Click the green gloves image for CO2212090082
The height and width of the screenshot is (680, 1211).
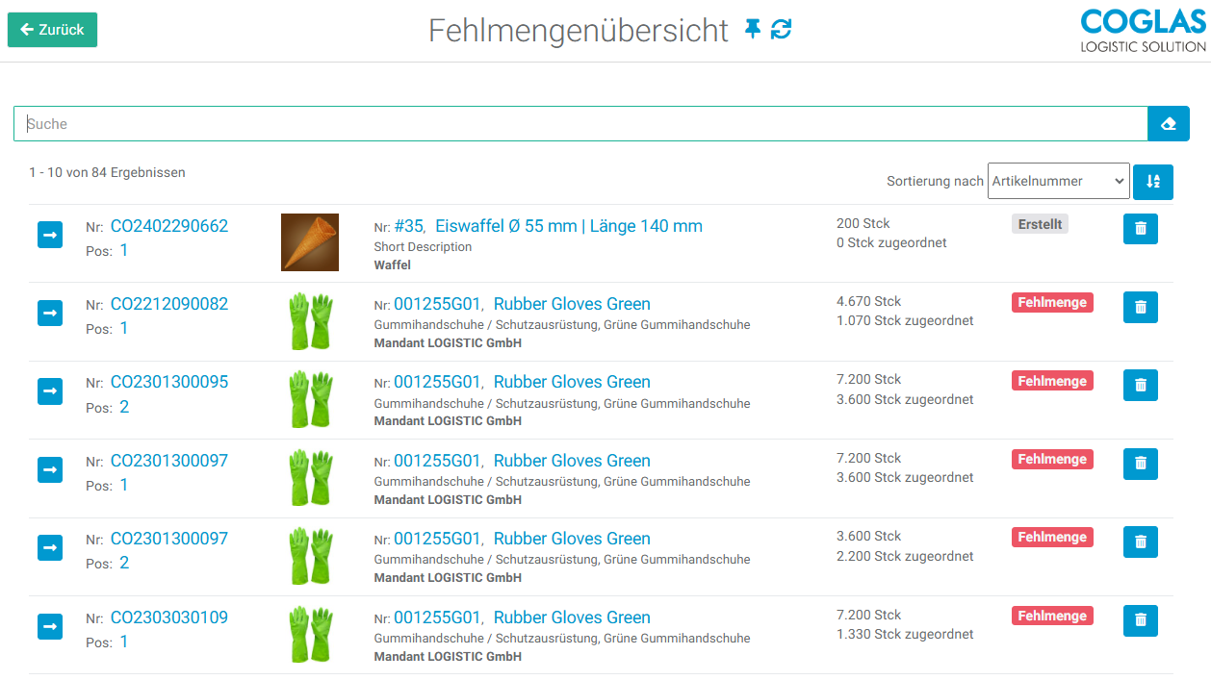coord(310,321)
